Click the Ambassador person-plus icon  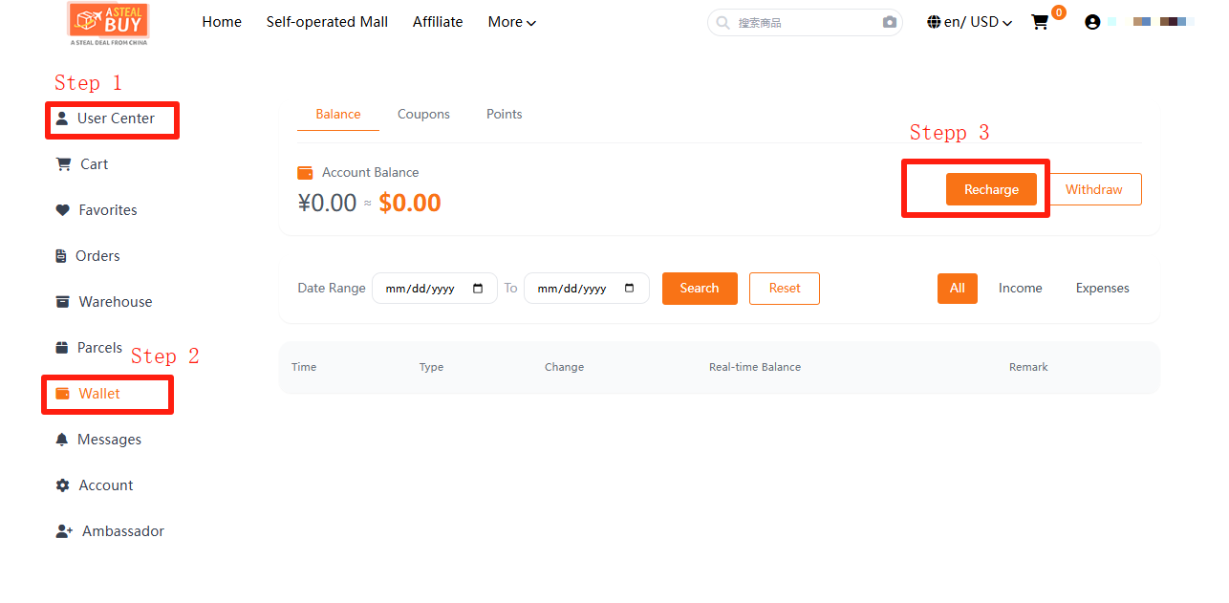coord(64,531)
